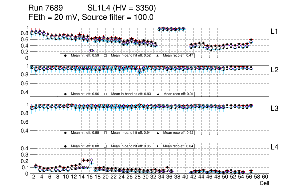
Task: Click the triangle marker in L2 legend
Action: (158, 94)
